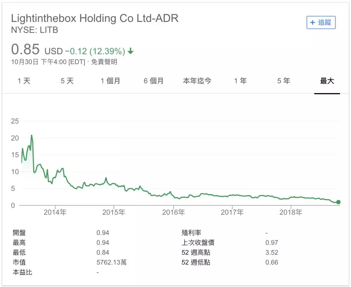
Task: Switch to the 1 個月 tab
Action: 110,81
